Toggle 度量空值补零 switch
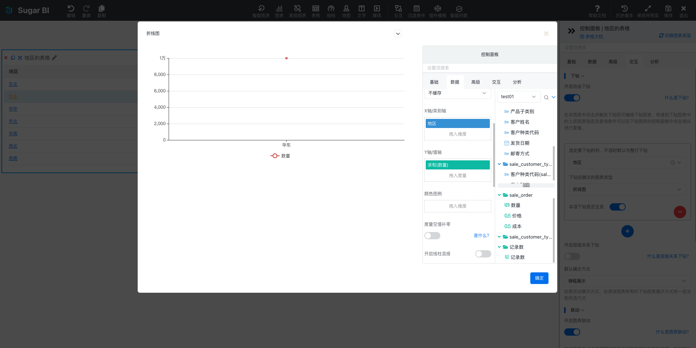The image size is (696, 348). [x=432, y=236]
